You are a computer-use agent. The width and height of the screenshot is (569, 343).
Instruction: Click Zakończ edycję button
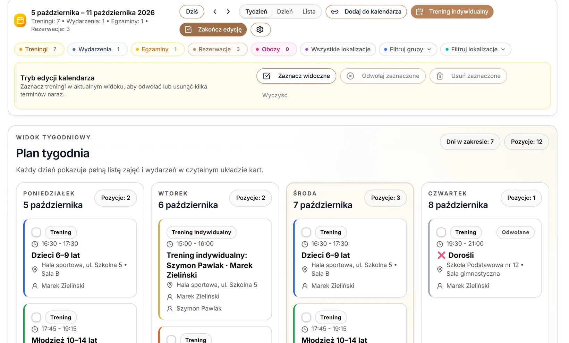[213, 29]
